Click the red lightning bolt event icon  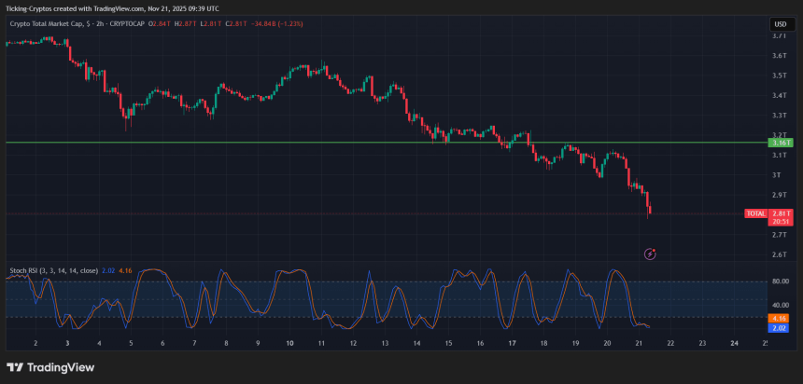[x=651, y=253]
